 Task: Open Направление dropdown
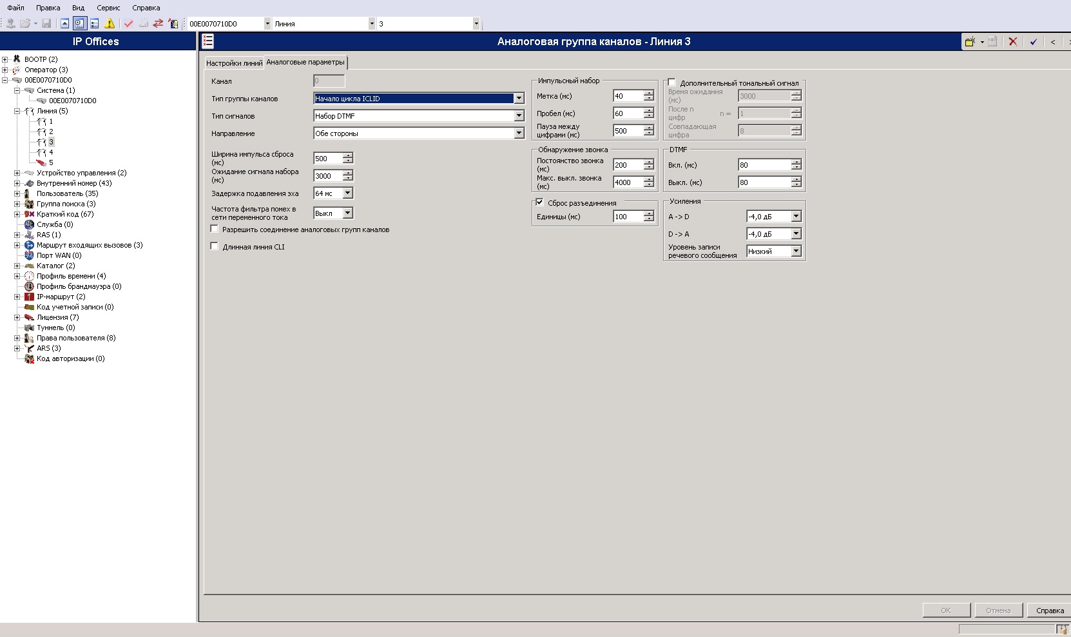(x=519, y=133)
